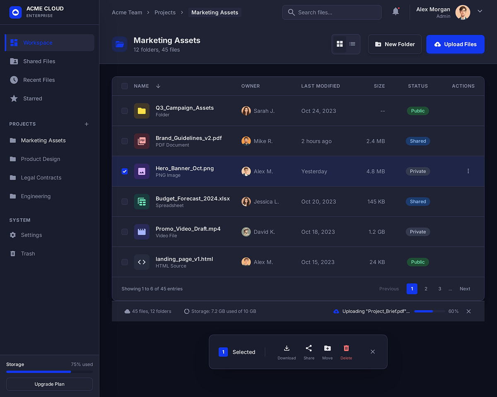The width and height of the screenshot is (497, 397).
Task: Click the Project_Brief.pdf upload progress bar
Action: click(x=429, y=311)
